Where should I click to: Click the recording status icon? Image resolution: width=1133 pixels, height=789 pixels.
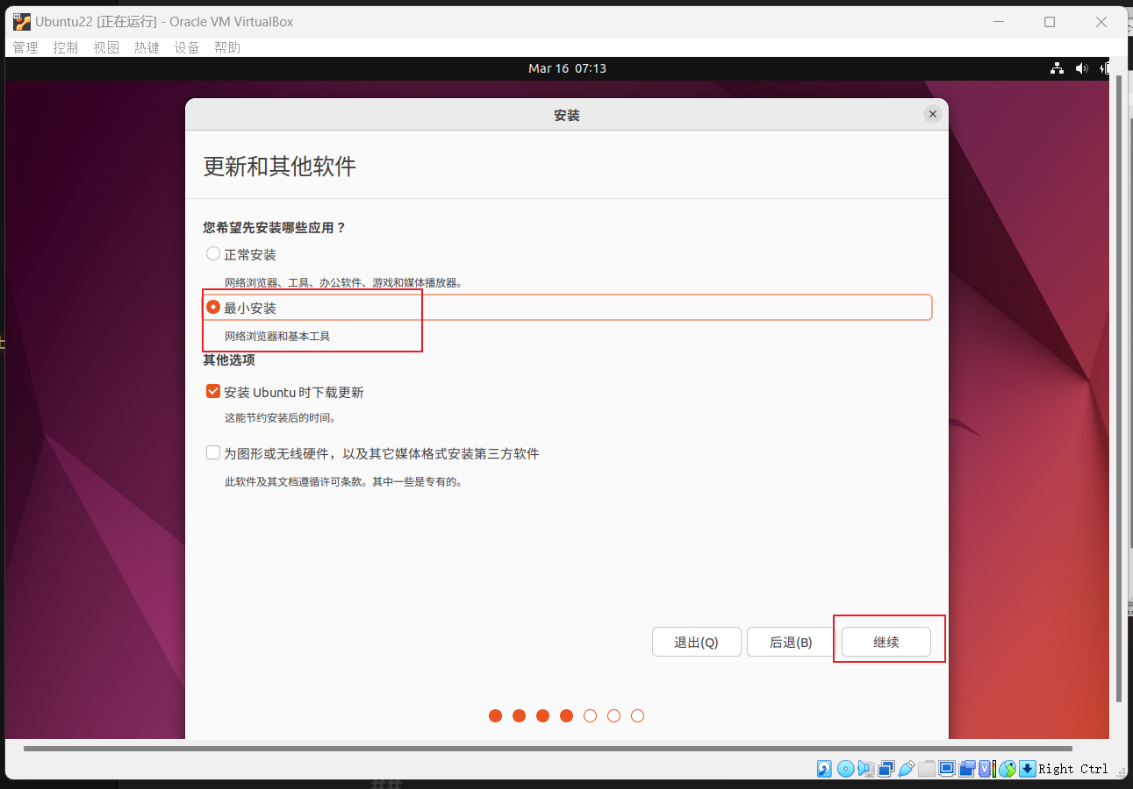coord(967,769)
